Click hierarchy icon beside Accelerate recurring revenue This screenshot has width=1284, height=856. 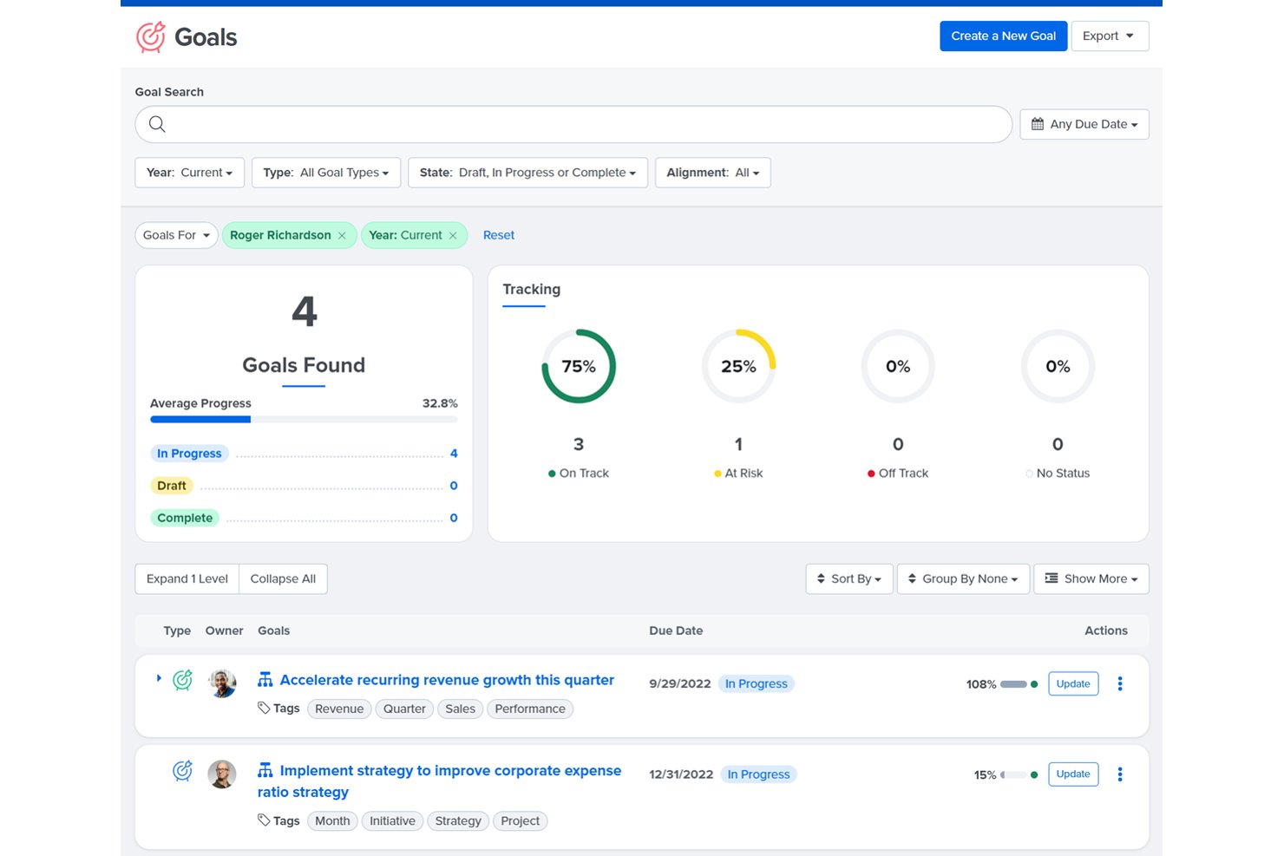[x=265, y=680]
